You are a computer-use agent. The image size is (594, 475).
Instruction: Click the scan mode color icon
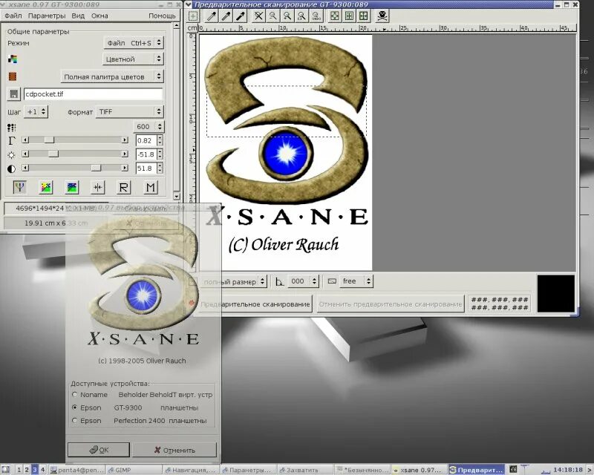click(13, 59)
